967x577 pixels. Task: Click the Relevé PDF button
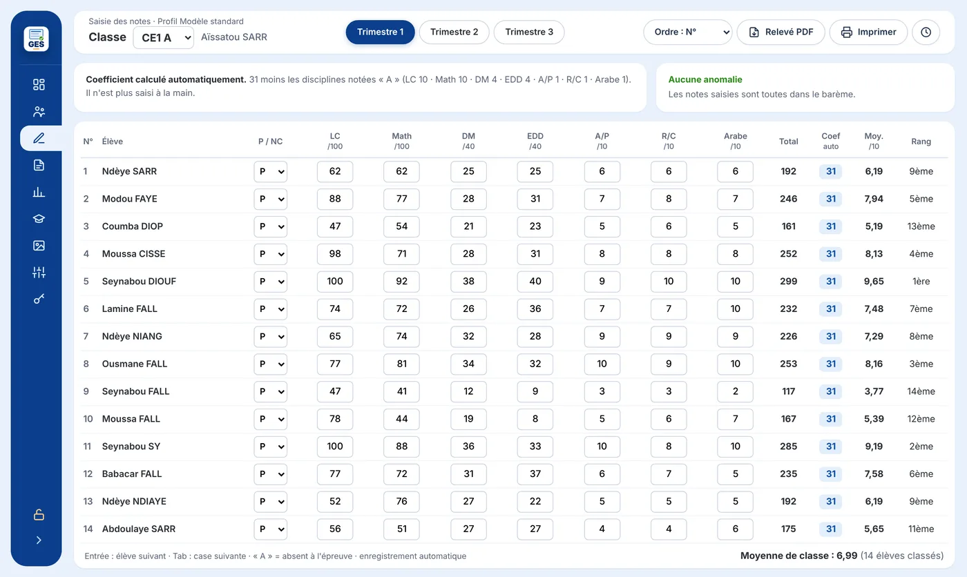click(781, 32)
